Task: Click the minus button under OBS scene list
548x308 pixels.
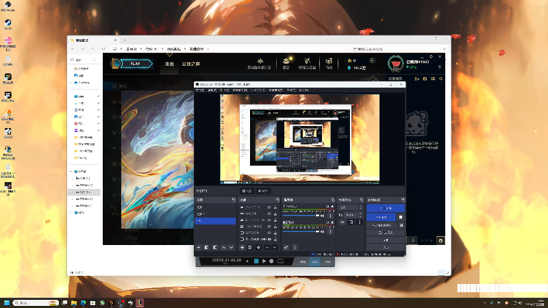Action: 199,247
